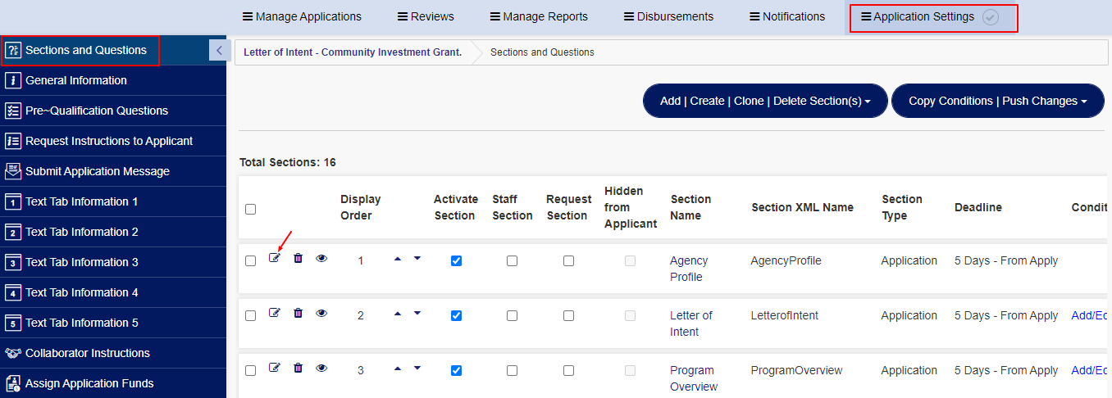The image size is (1112, 398).
Task: Edit the Program Overview section via pencil icon
Action: pos(275,368)
